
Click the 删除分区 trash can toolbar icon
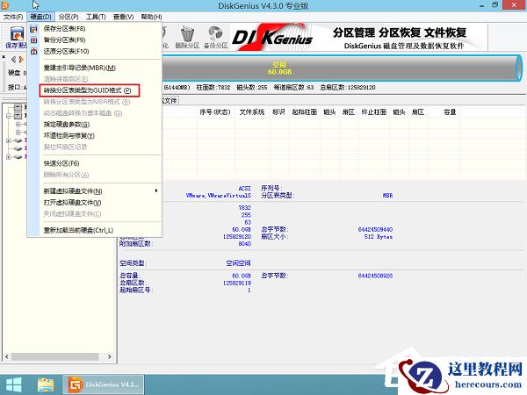pyautogui.click(x=187, y=38)
